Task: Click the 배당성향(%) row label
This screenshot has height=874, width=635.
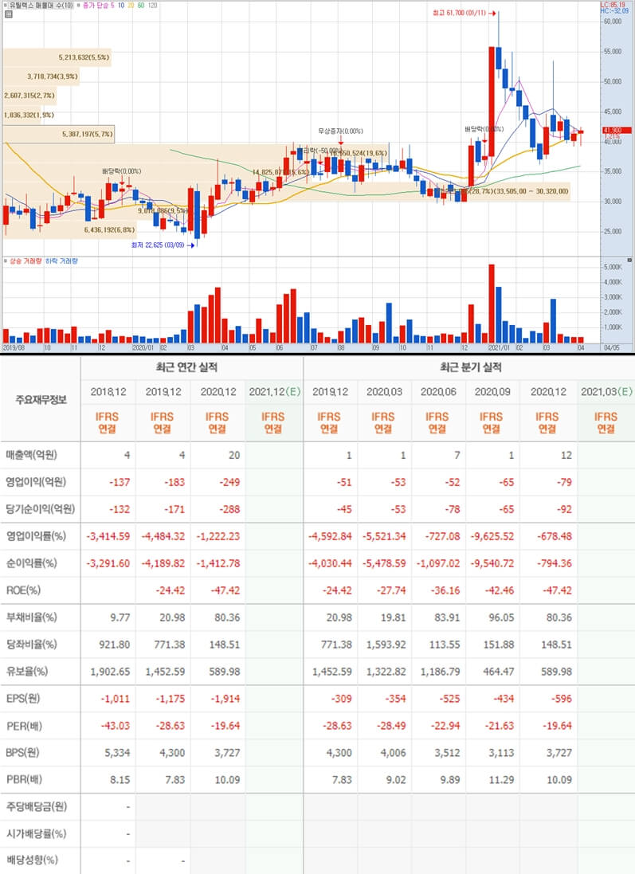Action: 32,860
